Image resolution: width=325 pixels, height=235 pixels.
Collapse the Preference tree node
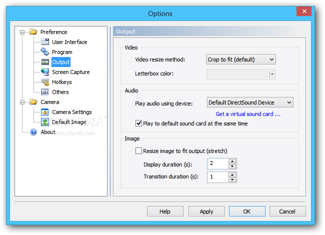point(22,32)
